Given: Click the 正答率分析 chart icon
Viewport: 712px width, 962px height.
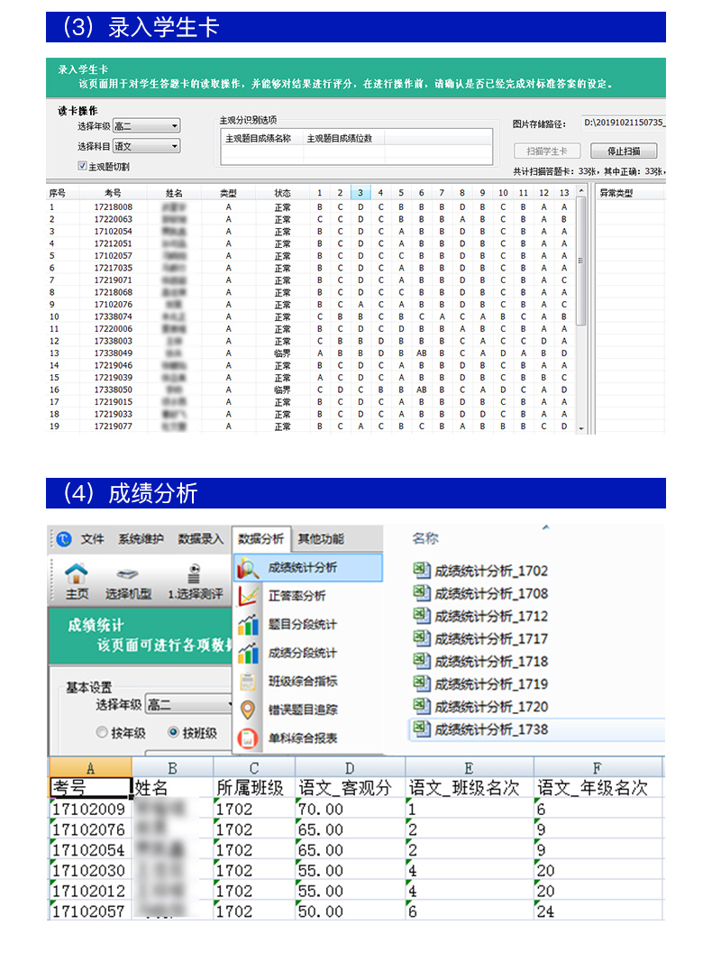Looking at the screenshot, I should click(x=248, y=596).
